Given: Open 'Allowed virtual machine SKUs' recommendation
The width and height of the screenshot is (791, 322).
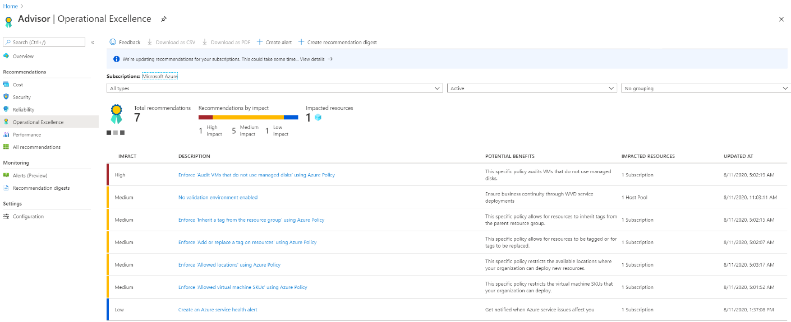Looking at the screenshot, I should click(243, 287).
